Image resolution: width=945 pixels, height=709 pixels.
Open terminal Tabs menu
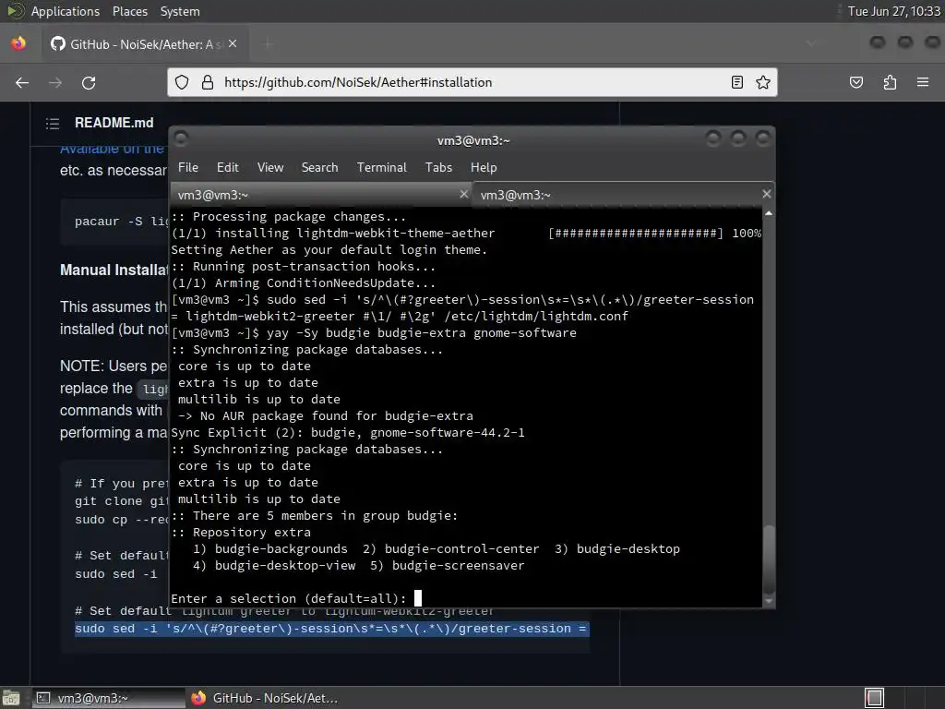click(x=438, y=168)
